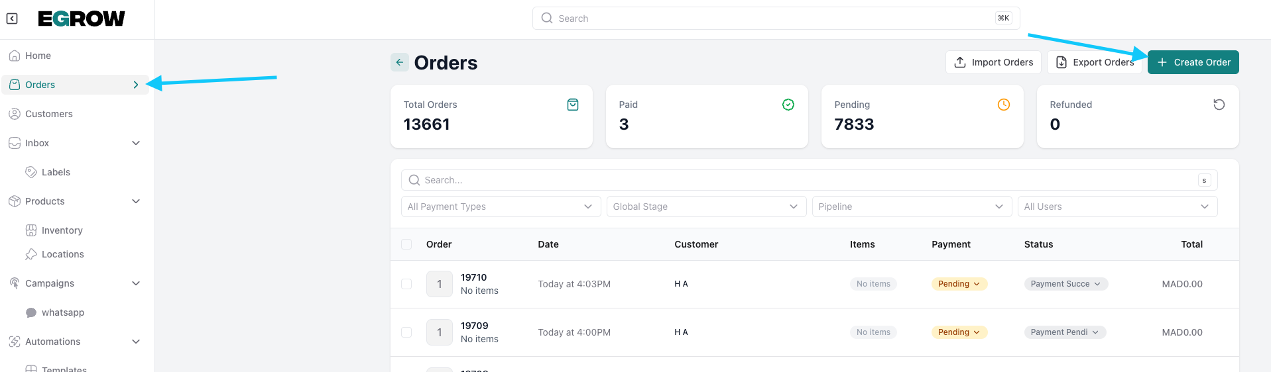Screen dimensions: 1271x372
Task: Collapse the Campaigns sidebar section
Action: [x=136, y=283]
